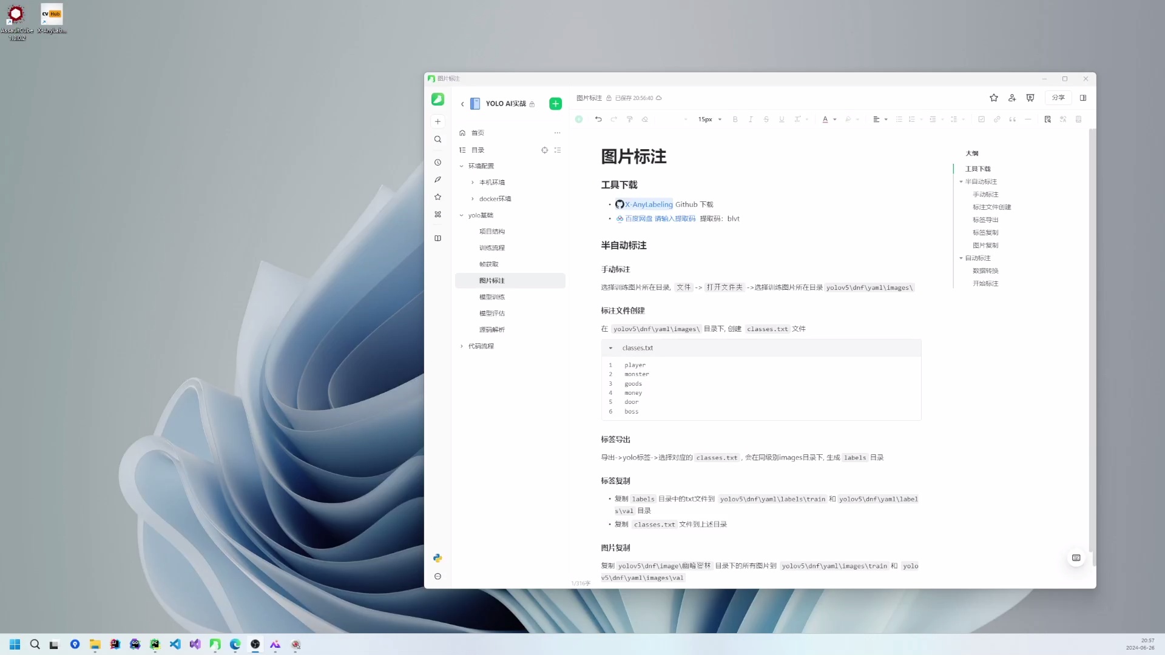
Task: Open the 首页 menu item
Action: 477,132
